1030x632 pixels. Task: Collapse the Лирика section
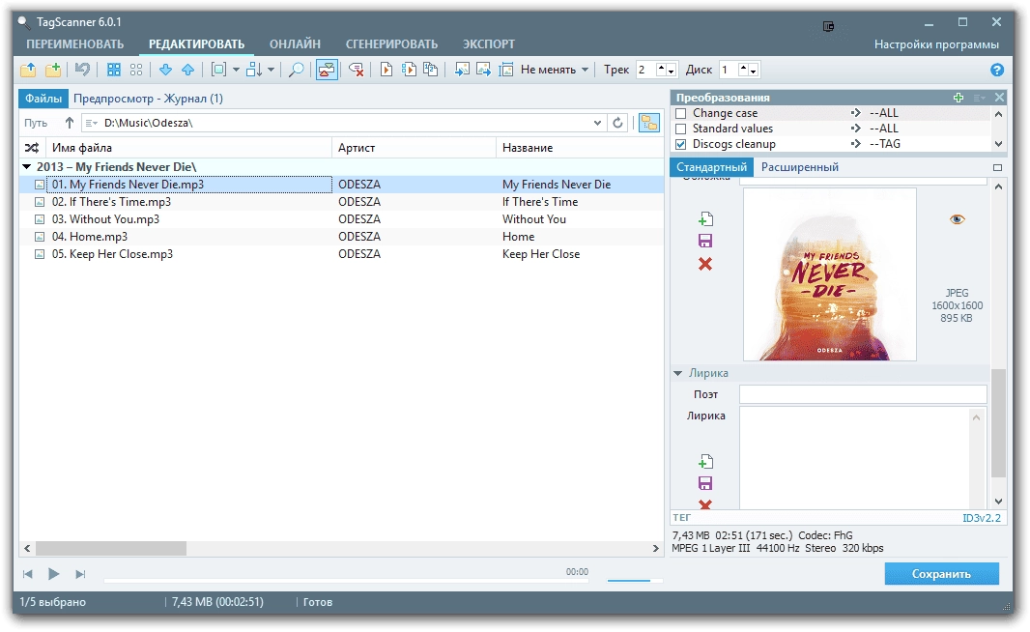click(x=678, y=373)
